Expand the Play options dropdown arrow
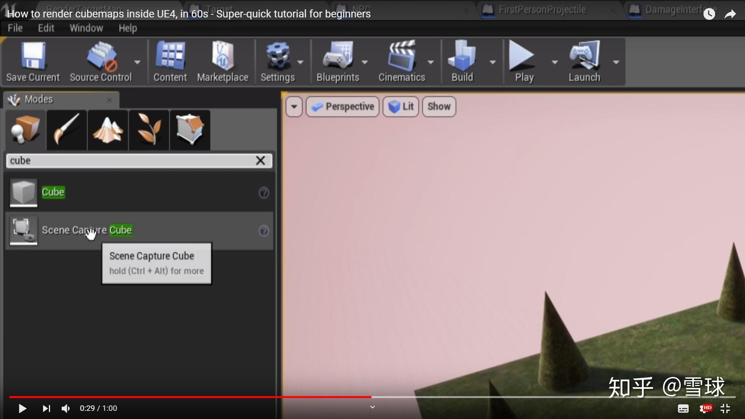The image size is (745, 419). coord(554,62)
